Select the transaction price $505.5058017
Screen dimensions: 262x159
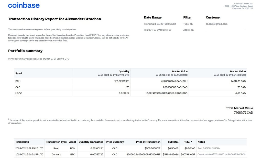coord(152,148)
